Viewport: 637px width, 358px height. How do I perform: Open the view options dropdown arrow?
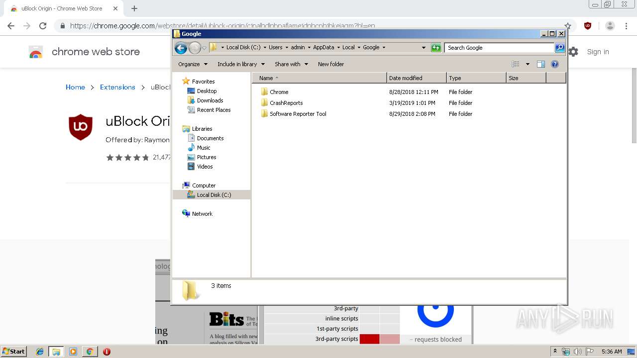[x=528, y=64]
